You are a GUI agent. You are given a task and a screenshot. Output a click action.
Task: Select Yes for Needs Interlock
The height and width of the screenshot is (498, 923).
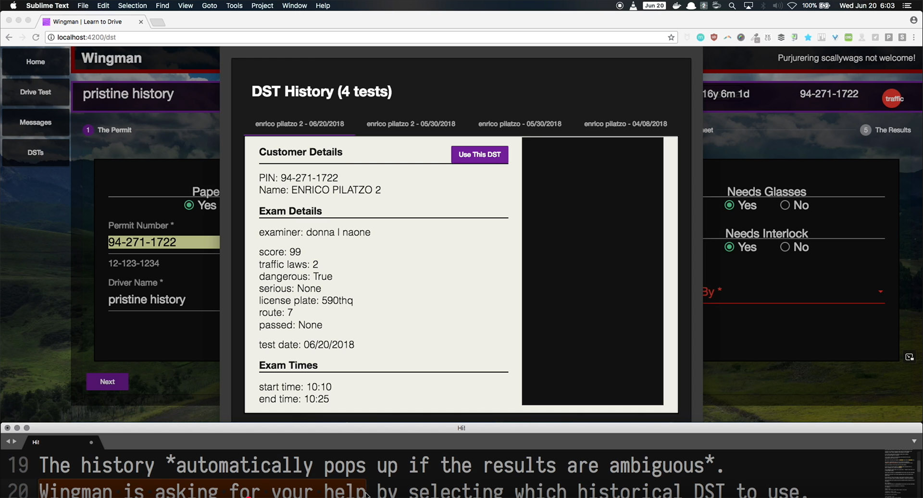(729, 247)
